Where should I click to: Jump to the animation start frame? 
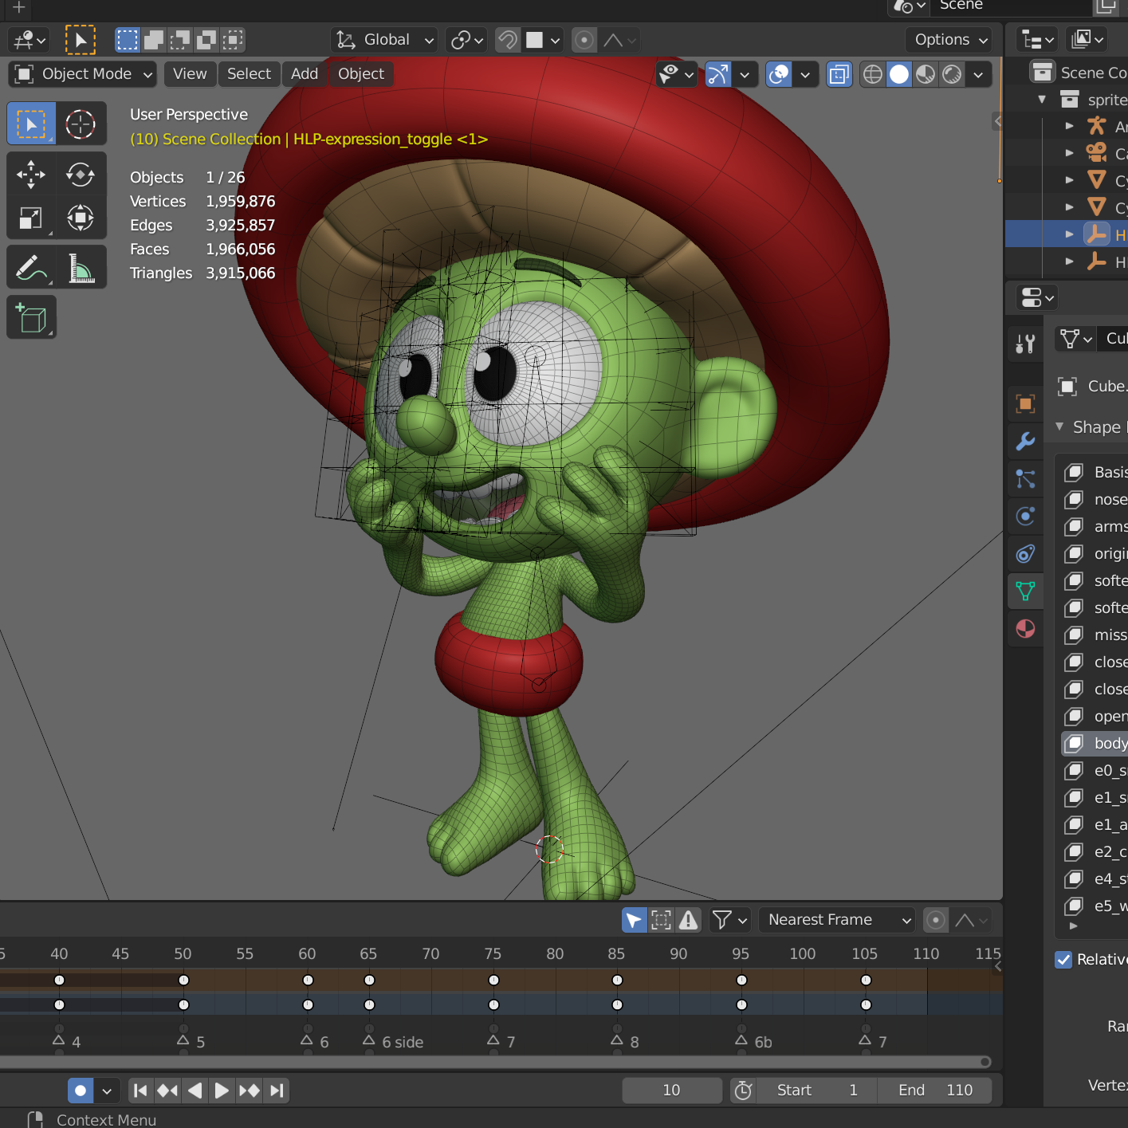140,1090
